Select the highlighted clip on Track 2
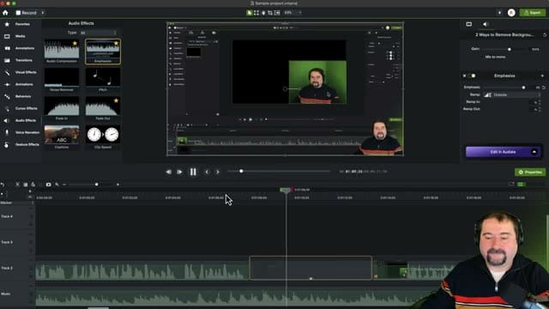Image resolution: width=549 pixels, height=309 pixels. click(x=311, y=268)
